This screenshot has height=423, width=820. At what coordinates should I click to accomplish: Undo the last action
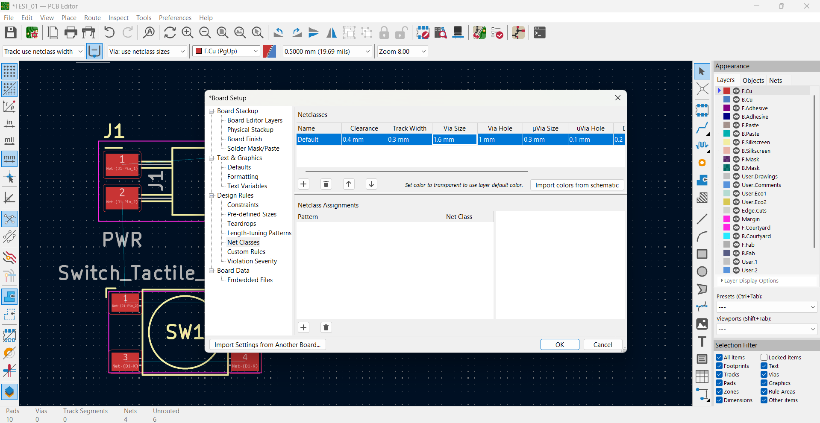pyautogui.click(x=109, y=32)
